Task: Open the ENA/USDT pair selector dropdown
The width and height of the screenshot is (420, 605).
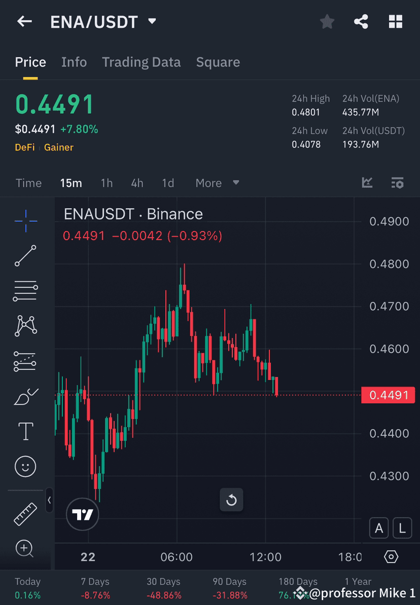Action: point(151,21)
